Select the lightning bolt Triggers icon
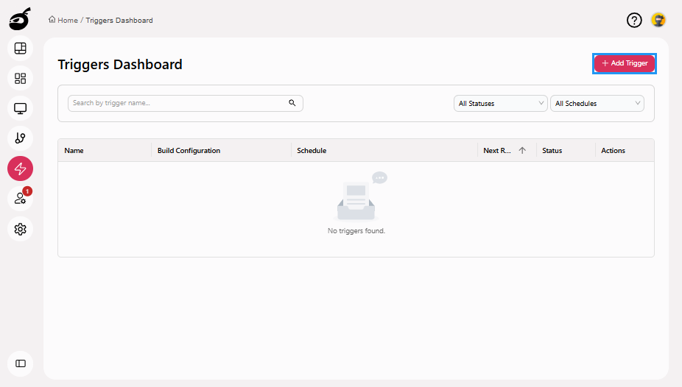 (x=21, y=168)
